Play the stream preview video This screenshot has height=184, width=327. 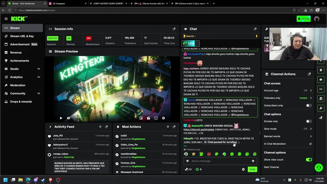(61, 118)
